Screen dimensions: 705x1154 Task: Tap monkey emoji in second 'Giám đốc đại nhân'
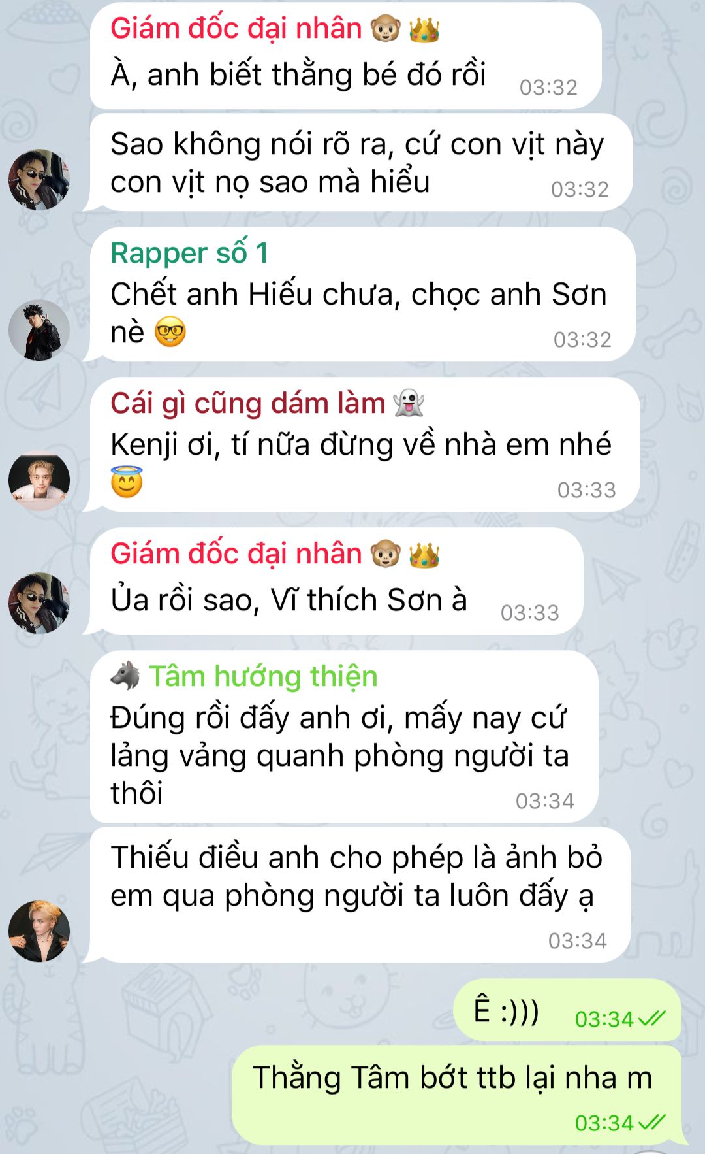pyautogui.click(x=386, y=555)
